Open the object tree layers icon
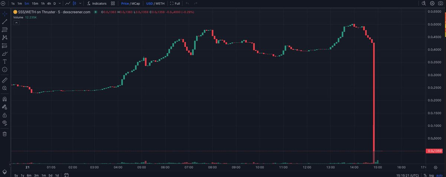 (4, 171)
